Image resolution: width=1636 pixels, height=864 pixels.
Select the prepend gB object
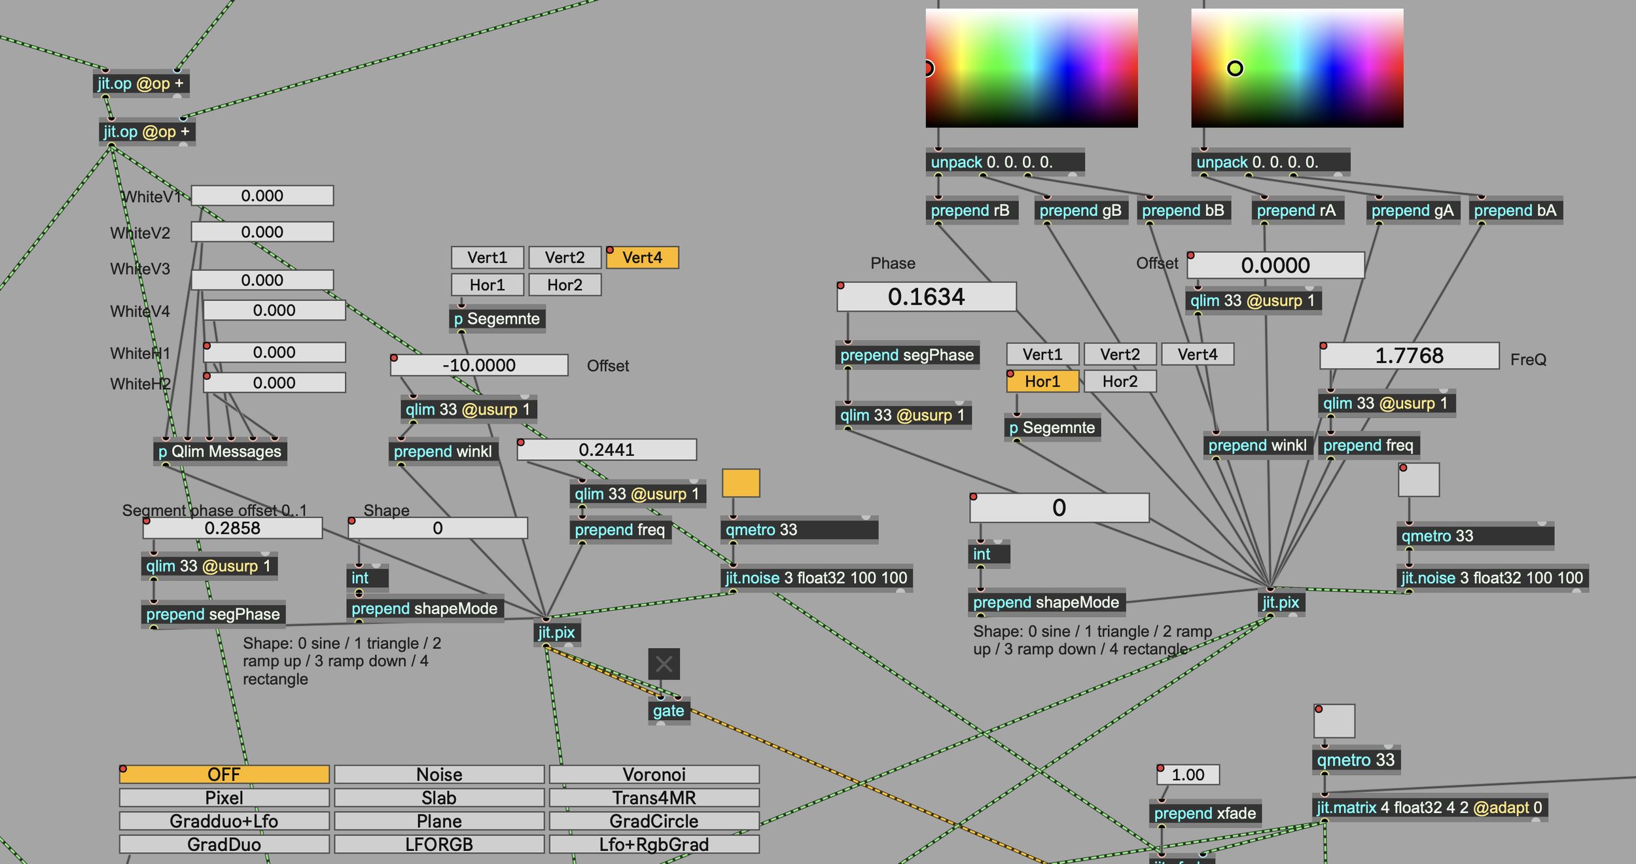click(x=1080, y=211)
